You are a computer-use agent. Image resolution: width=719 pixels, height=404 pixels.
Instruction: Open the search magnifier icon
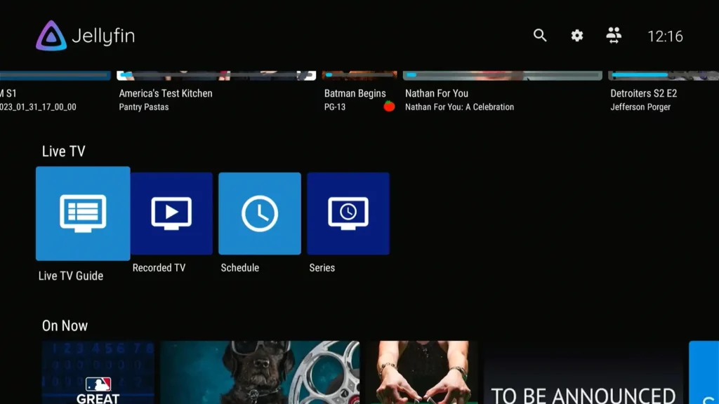click(540, 35)
